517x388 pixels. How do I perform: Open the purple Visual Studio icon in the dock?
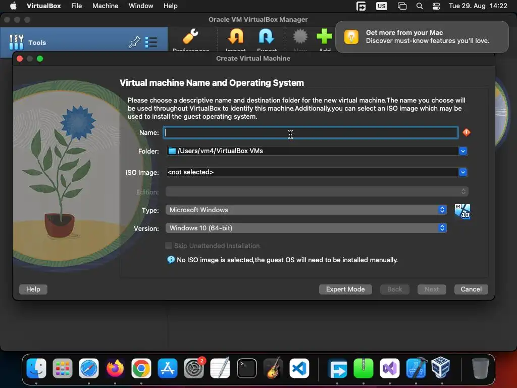click(390, 368)
